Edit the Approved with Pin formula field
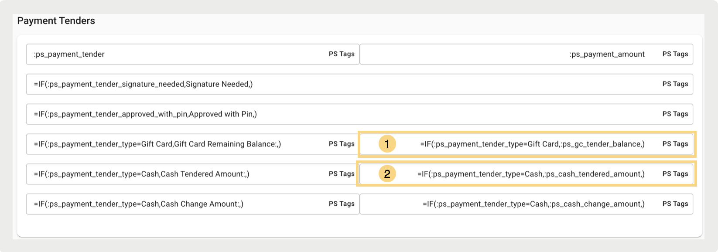Image resolution: width=718 pixels, height=252 pixels. [x=359, y=114]
